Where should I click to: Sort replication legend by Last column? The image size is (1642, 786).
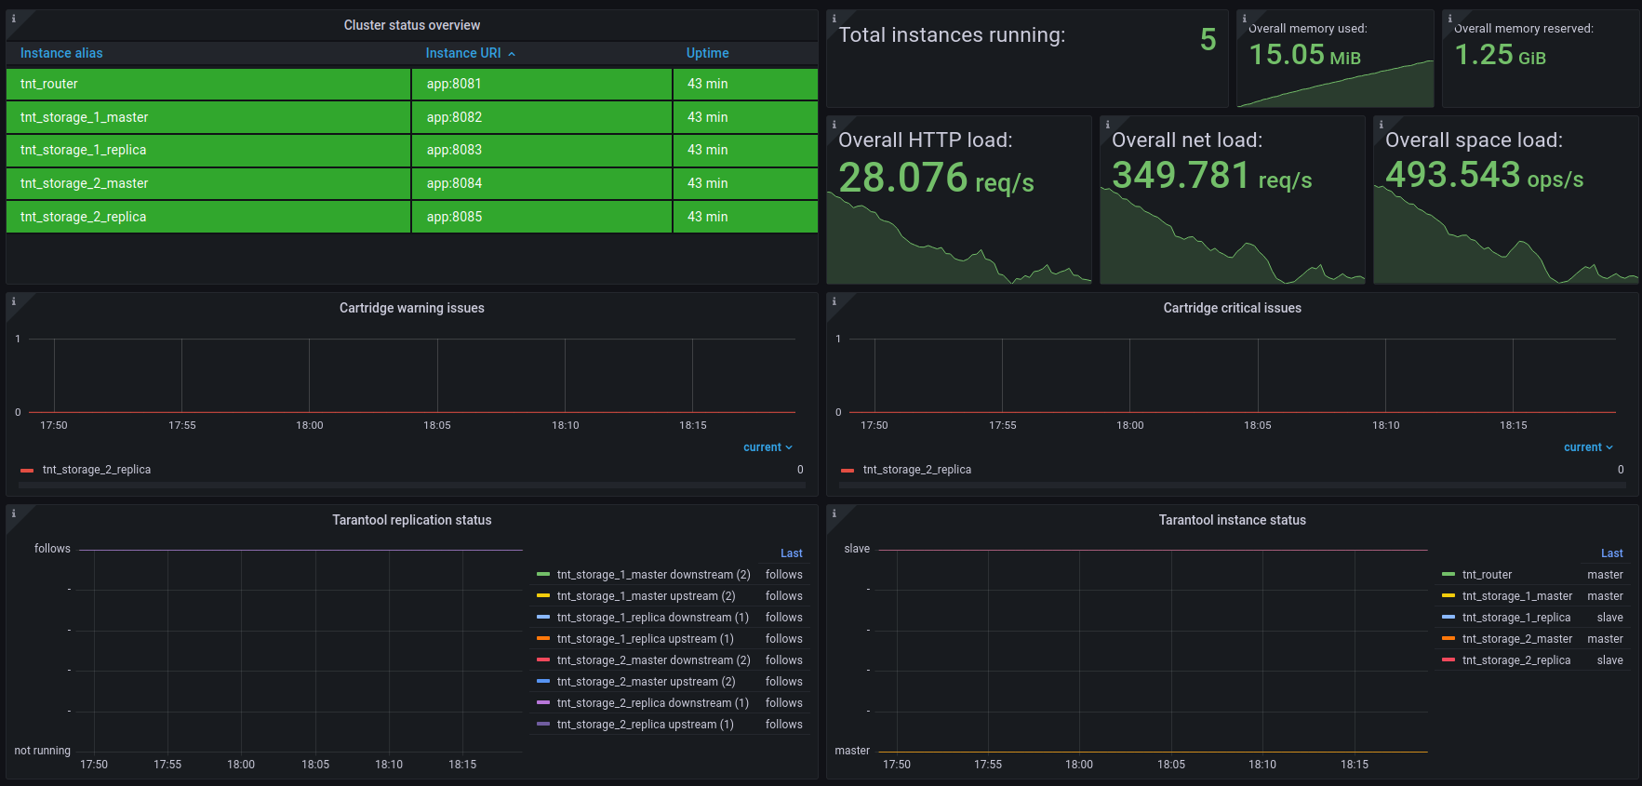(792, 553)
